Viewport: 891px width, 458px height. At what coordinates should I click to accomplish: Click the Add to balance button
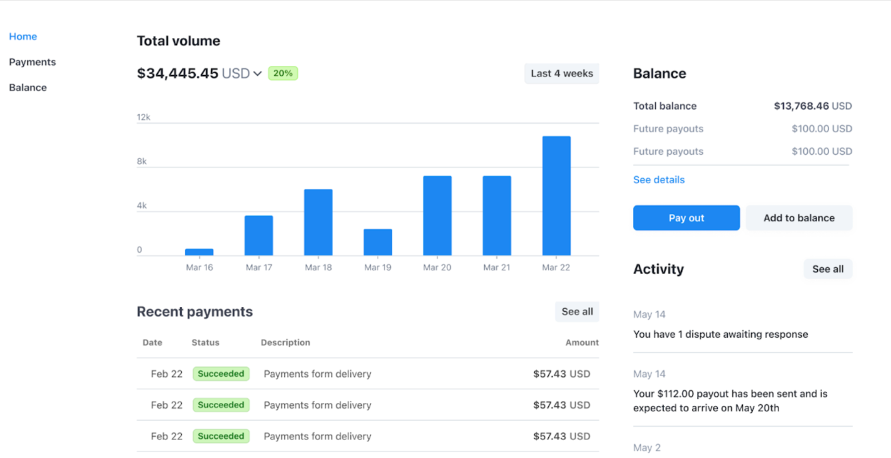[x=798, y=218]
